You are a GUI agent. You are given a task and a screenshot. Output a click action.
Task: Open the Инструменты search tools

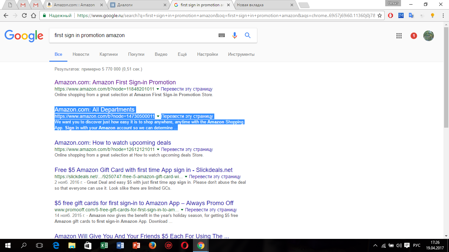pos(241,54)
